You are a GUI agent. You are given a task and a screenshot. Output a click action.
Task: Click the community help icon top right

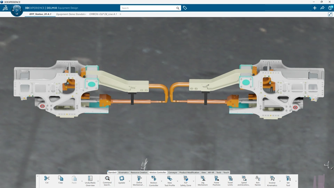331,8
